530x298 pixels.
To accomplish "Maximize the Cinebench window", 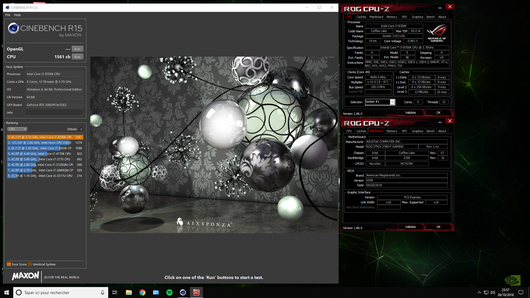I will pos(319,7).
